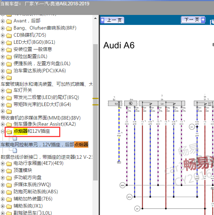
Task: Expand 防抱死制动系统(ABS) node
Action: (2, 192)
